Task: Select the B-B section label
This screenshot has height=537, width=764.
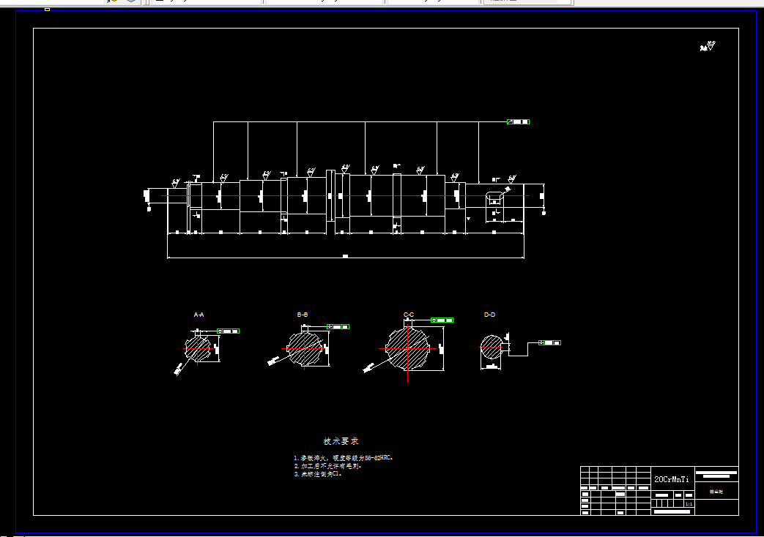Action: point(302,315)
